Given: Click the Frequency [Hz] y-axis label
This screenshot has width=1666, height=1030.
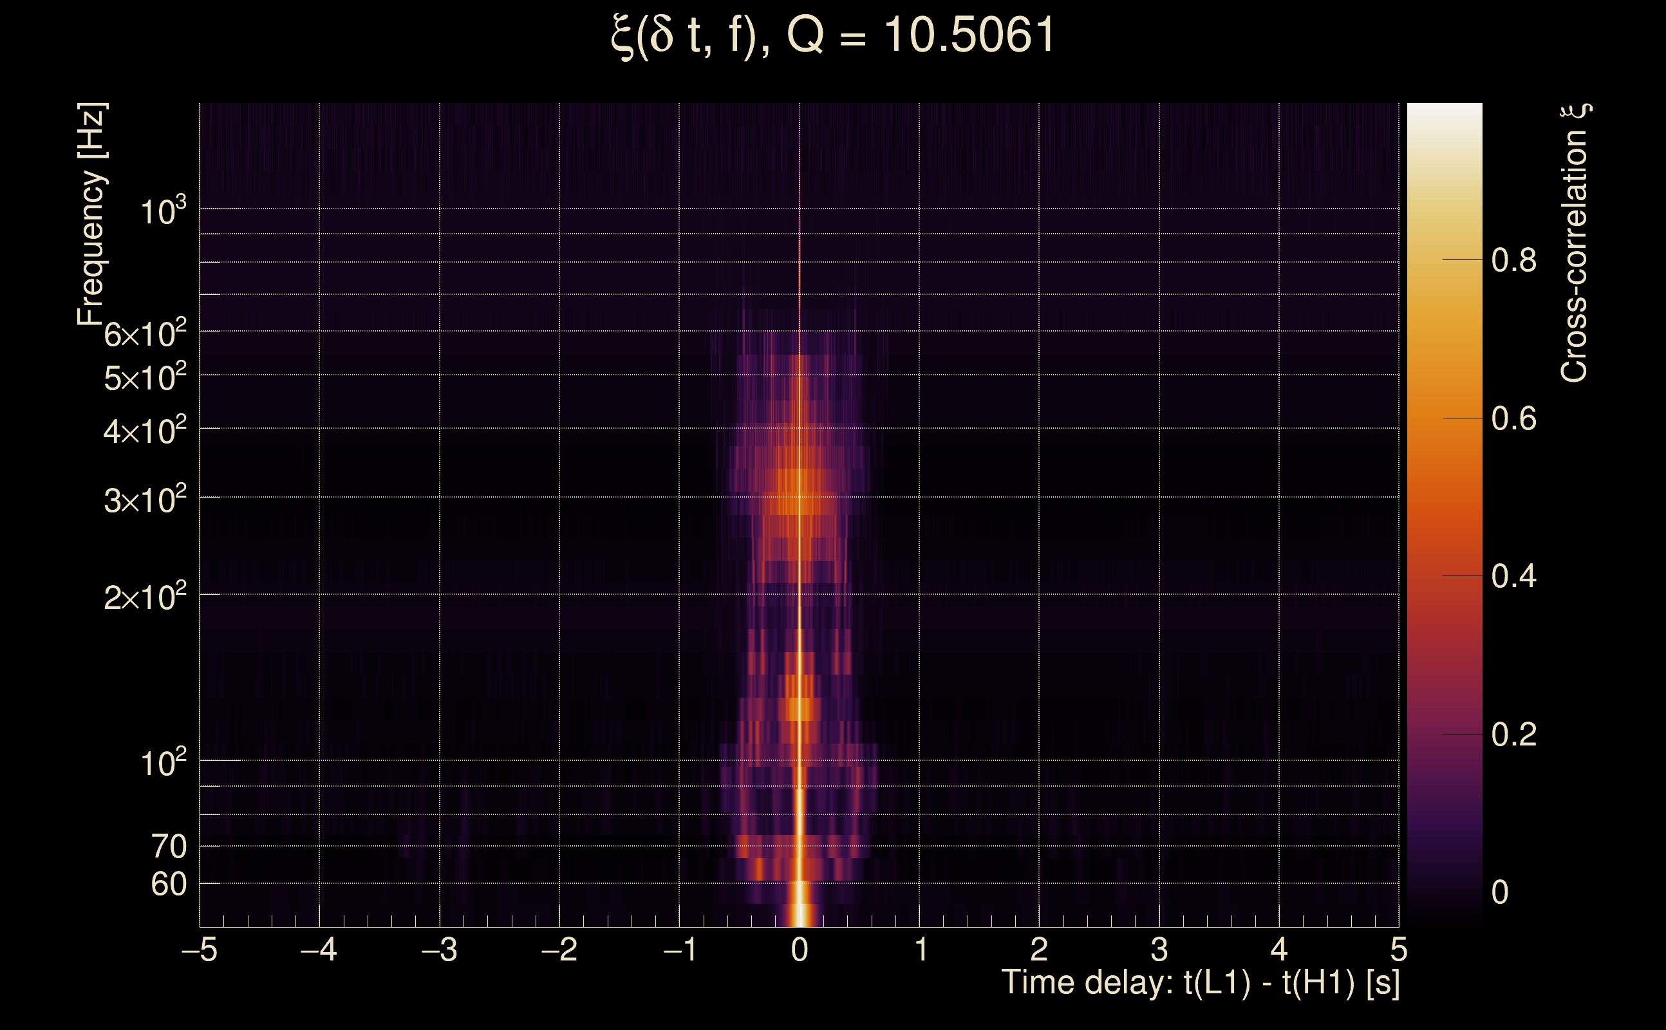Looking at the screenshot, I should point(91,214).
